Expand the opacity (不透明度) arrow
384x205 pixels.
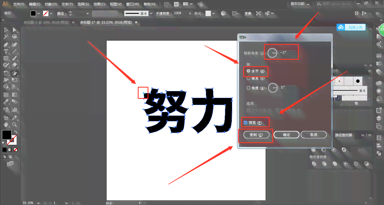(x=190, y=14)
